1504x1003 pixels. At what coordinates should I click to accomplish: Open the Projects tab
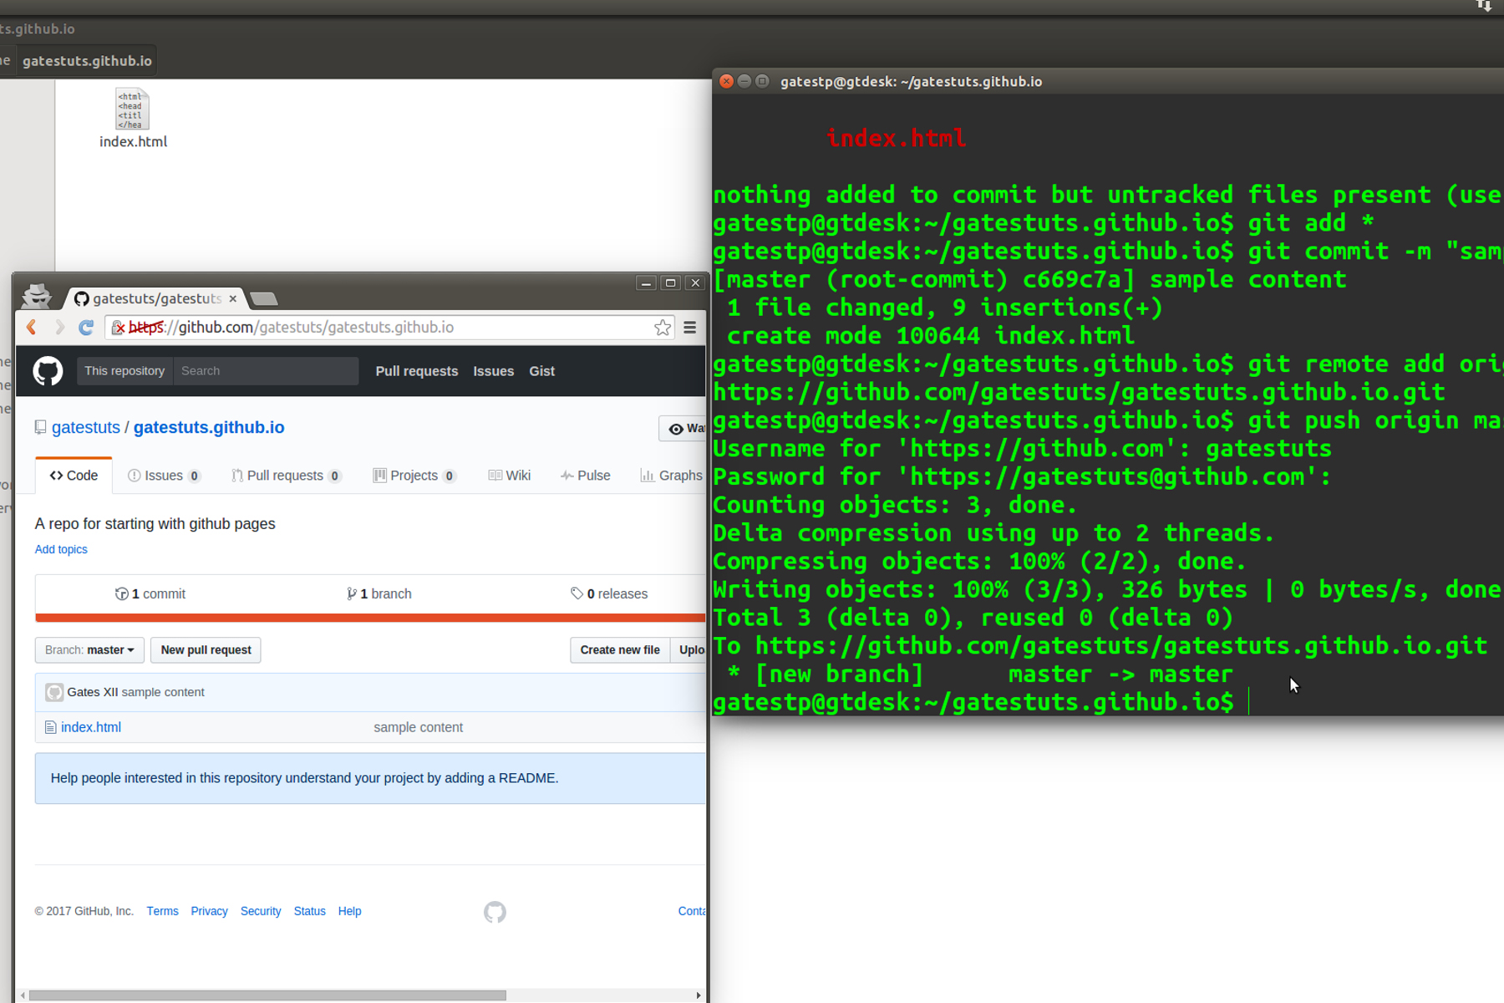pos(414,476)
